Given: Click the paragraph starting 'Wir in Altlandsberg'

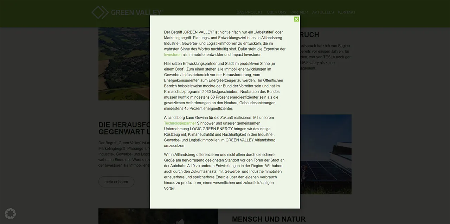Looking at the screenshot, I should pos(224,171).
